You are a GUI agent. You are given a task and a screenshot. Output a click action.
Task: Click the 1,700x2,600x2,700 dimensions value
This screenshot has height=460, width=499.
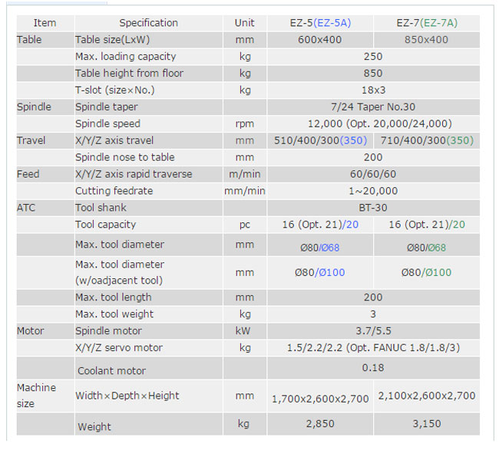pos(321,399)
